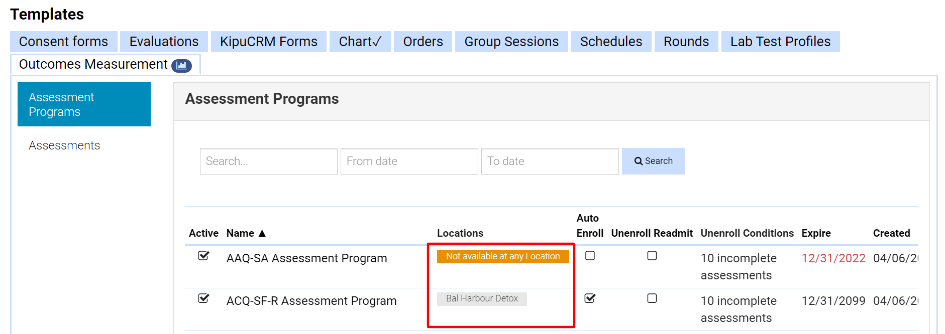Open the KipuCRM Forms tab

[x=268, y=42]
